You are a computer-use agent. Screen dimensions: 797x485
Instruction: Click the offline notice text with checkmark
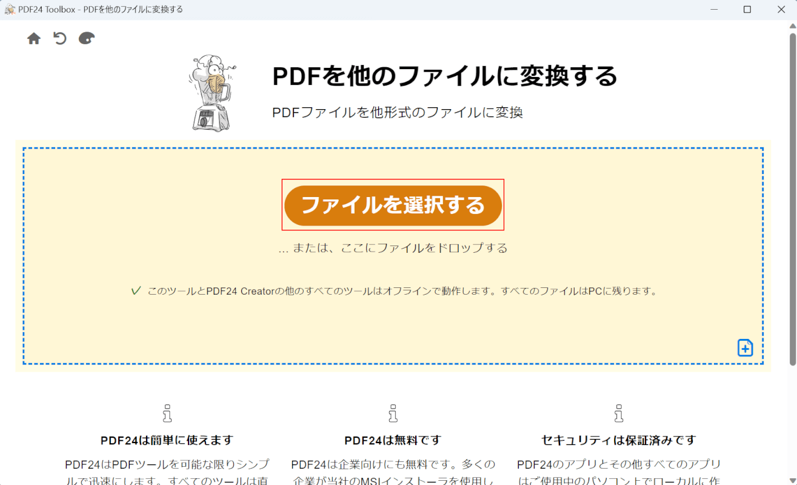tap(394, 291)
